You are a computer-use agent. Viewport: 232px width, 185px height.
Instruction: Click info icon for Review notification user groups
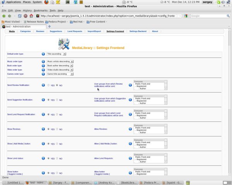click(130, 85)
